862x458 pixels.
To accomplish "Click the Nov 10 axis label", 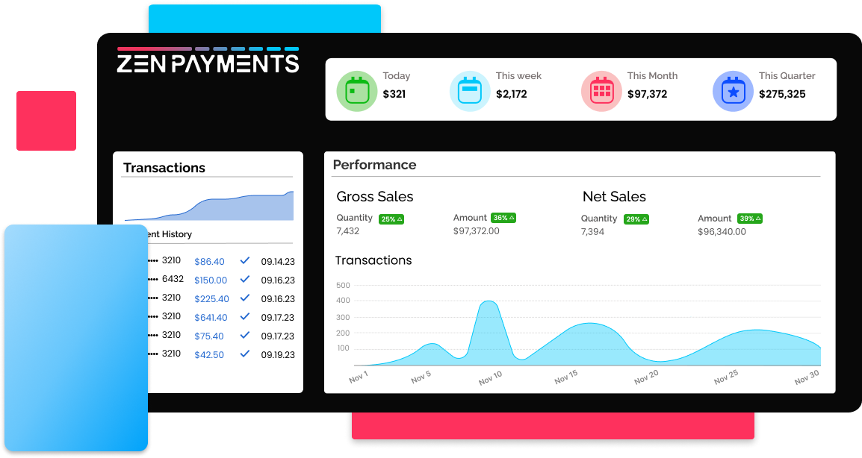I will (x=490, y=378).
